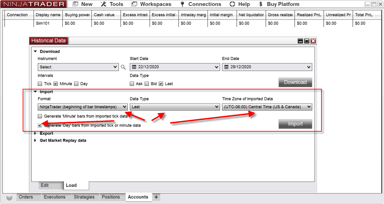This screenshot has height=204, width=384.
Task: Open the Start Date calendar icon
Action: pyautogui.click(x=134, y=67)
